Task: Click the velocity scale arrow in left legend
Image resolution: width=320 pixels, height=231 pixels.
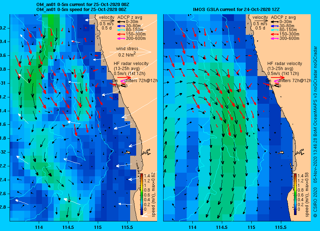Action: click(107, 21)
